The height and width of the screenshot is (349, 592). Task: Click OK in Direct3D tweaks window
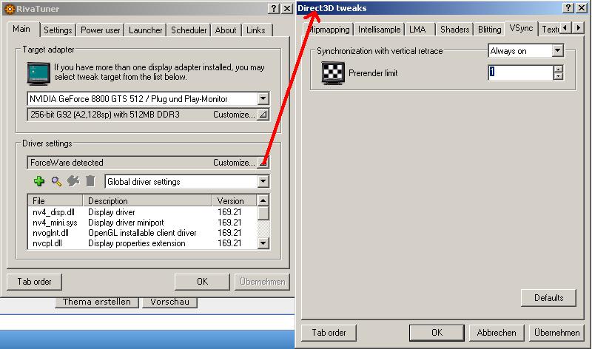pos(437,333)
